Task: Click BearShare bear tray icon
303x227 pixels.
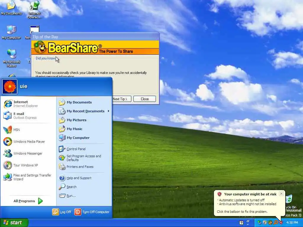Action: pyautogui.click(x=270, y=223)
